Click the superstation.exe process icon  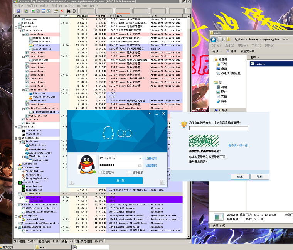click(x=31, y=97)
